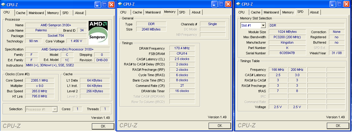Click the Package value 'Socket 754'

click(x=56, y=36)
